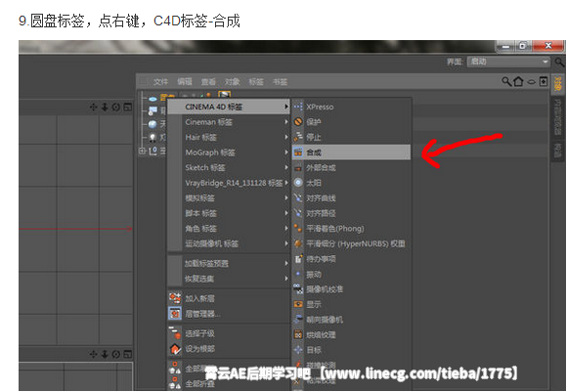Click the object manager new window icon
The height and width of the screenshot is (392, 567).
(544, 81)
